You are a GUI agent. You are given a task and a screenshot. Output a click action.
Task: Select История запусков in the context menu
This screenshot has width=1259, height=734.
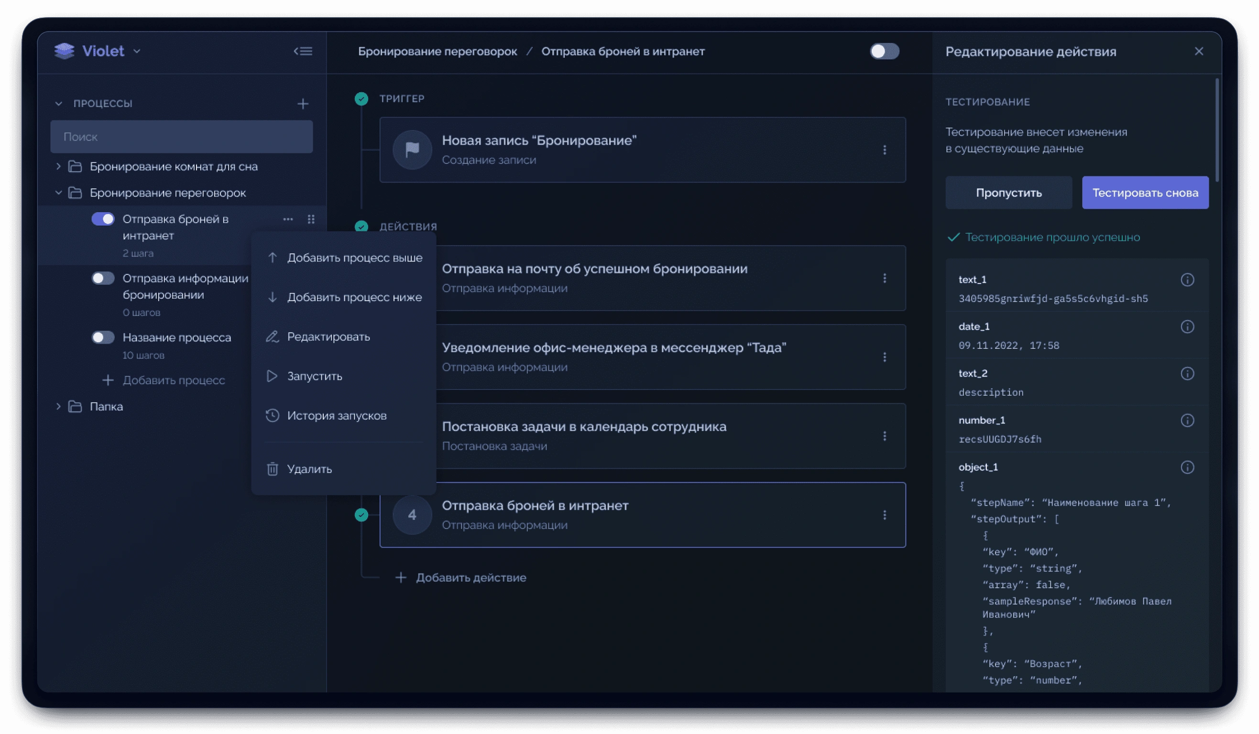coord(336,415)
